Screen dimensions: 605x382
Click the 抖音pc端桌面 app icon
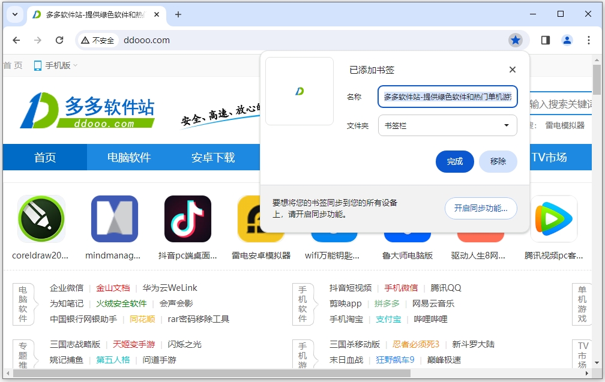point(188,219)
